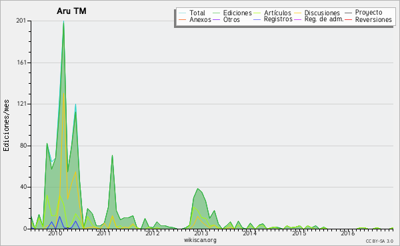
Task: Click the early 2011 peak near 70
Action: click(112, 155)
